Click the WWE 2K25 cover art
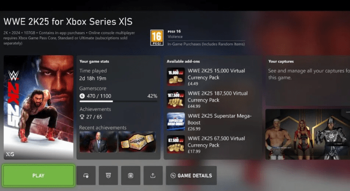350x191 pixels. tap(39, 107)
